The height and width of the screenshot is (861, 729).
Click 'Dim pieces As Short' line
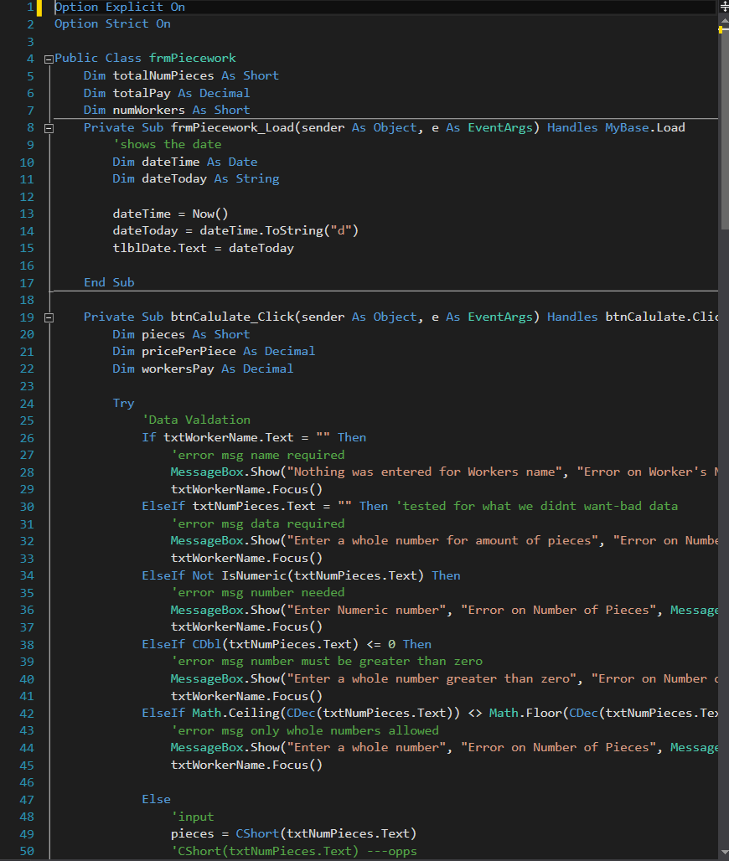181,335
